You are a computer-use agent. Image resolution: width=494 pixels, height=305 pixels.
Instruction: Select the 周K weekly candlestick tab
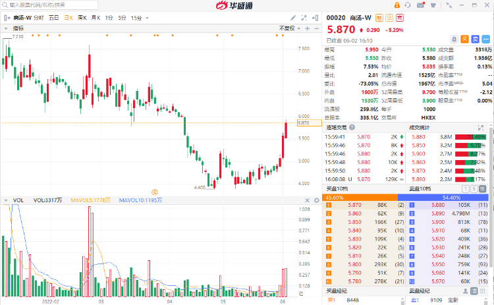click(82, 18)
